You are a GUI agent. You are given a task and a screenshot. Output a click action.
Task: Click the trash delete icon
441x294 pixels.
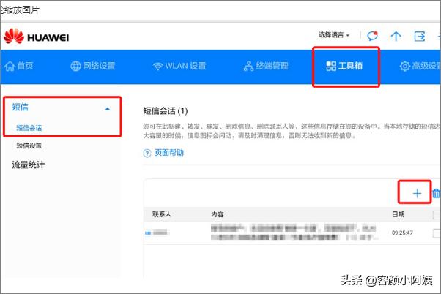click(437, 193)
